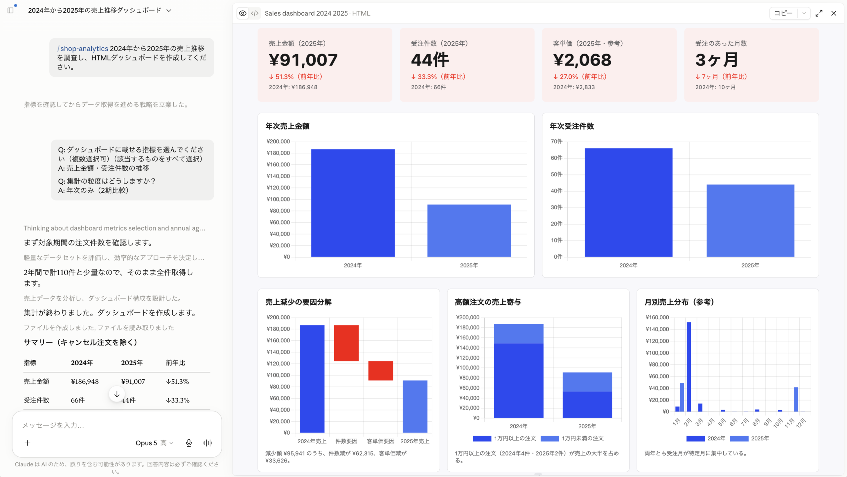The height and width of the screenshot is (477, 847).
Task: Open the 'ファイルを作成しました' step details
Action: click(99, 327)
